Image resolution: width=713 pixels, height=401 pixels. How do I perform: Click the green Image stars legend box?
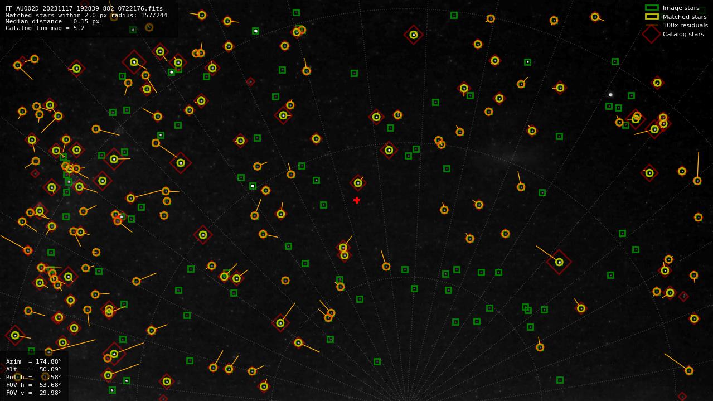tap(652, 8)
